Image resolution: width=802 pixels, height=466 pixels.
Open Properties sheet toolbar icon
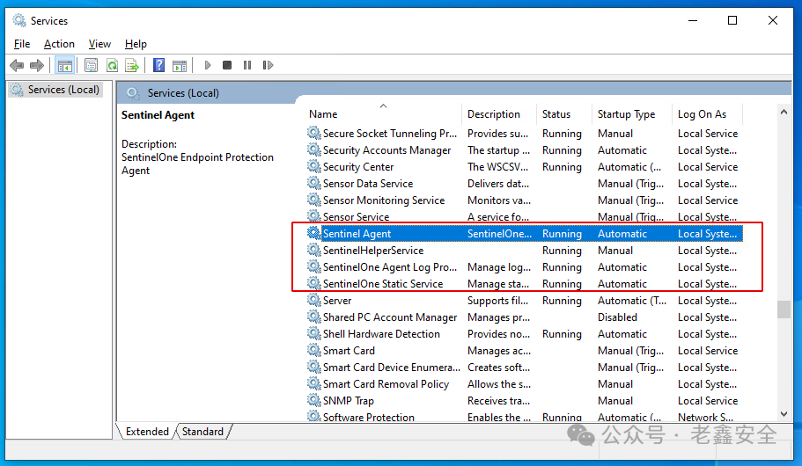click(x=91, y=65)
